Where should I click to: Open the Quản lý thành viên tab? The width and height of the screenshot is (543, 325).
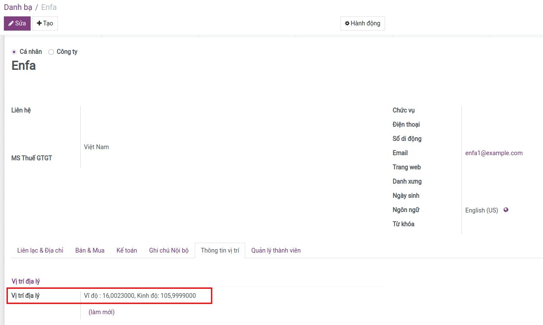(276, 250)
